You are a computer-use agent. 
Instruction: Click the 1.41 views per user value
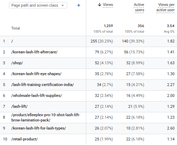[171, 52]
